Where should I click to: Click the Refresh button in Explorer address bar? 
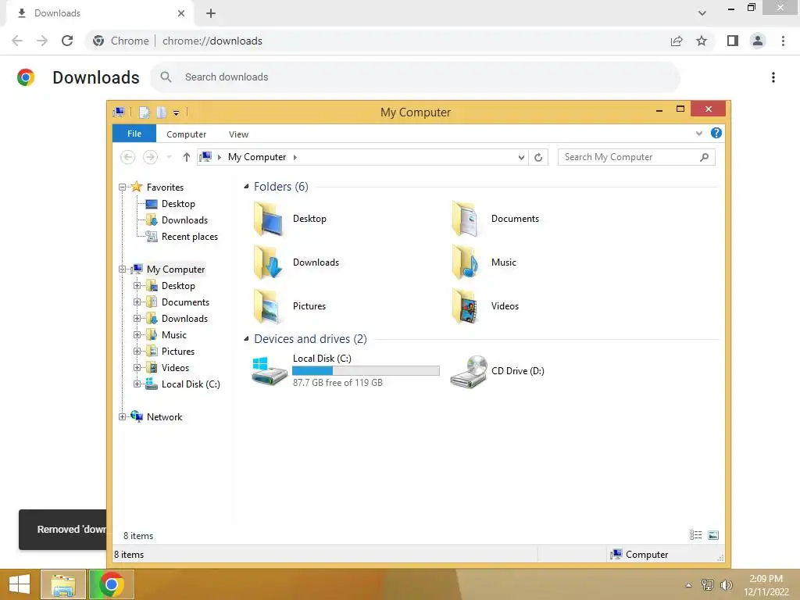538,157
